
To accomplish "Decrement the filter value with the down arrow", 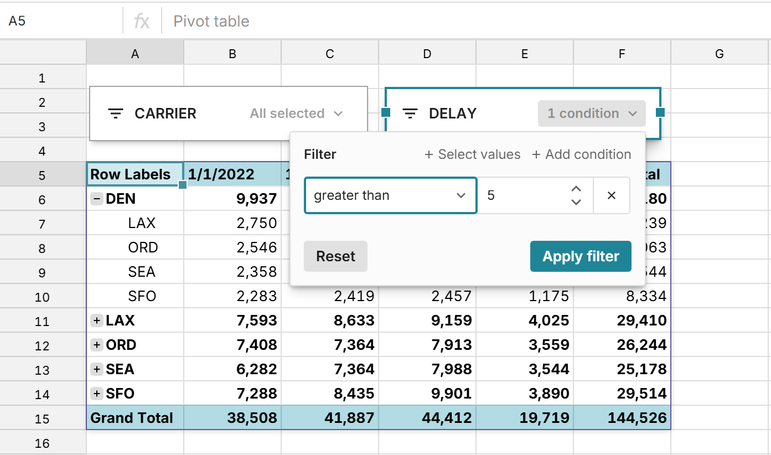I will point(576,202).
